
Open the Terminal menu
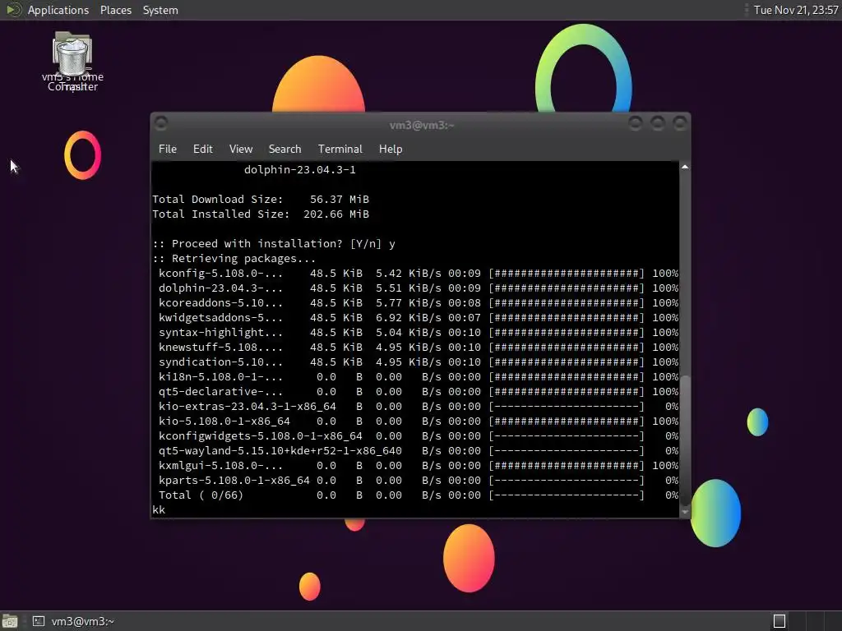340,150
